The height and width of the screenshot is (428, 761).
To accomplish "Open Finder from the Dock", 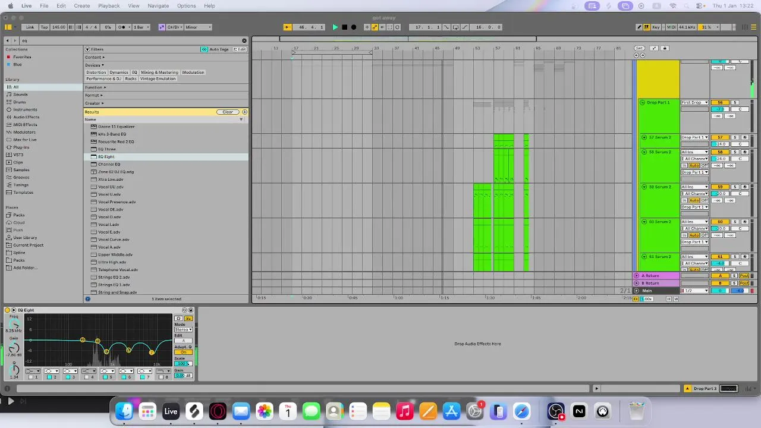I will (x=124, y=411).
